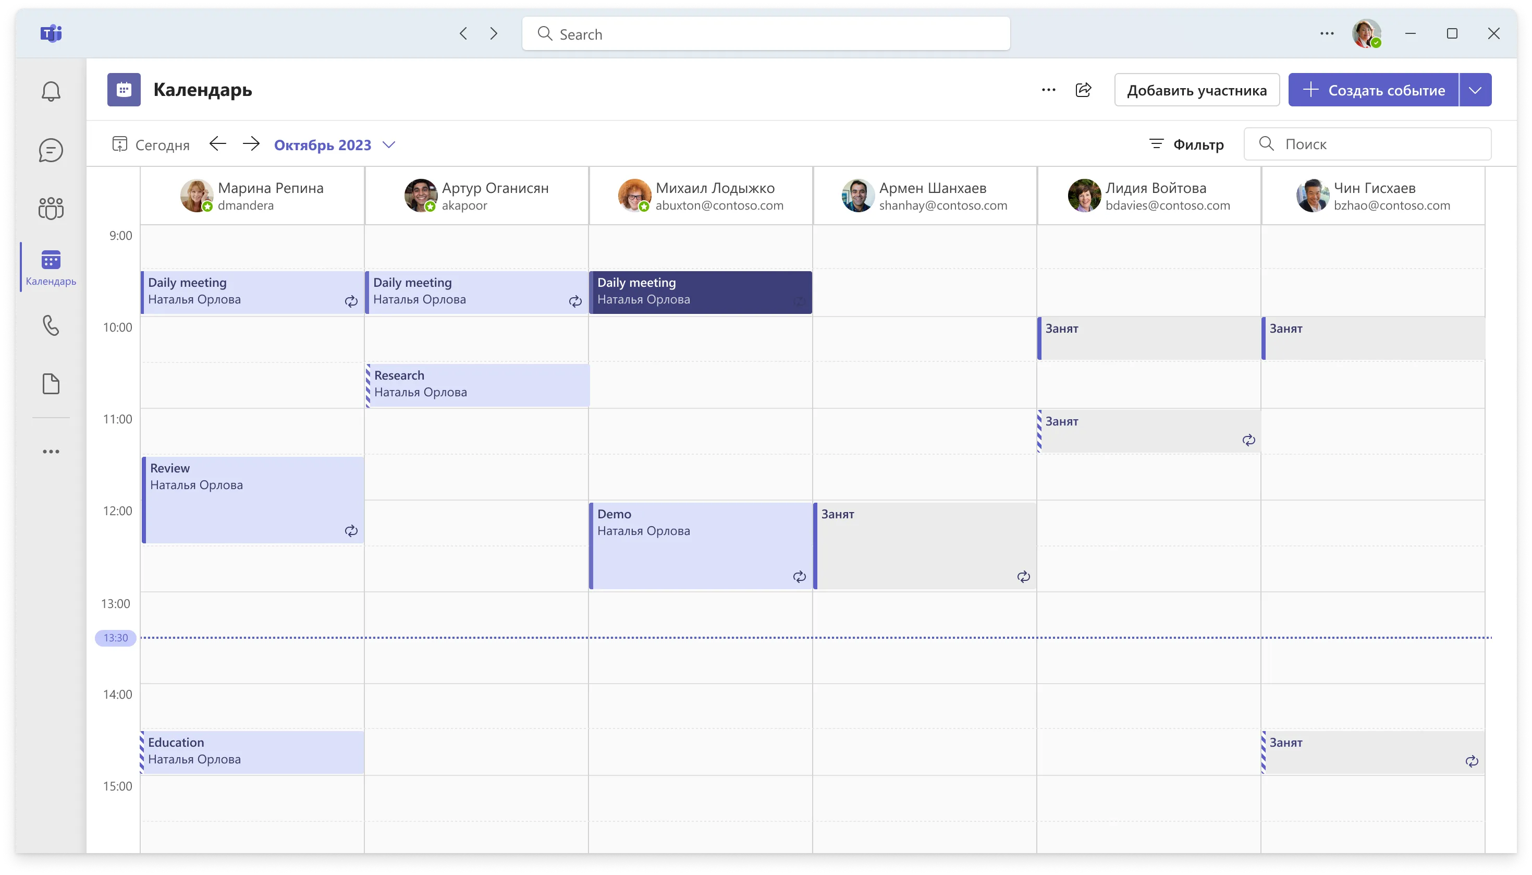Open Армен Шанхаев's Занят block
Viewport: 1532px width, 875px height.
click(x=925, y=545)
